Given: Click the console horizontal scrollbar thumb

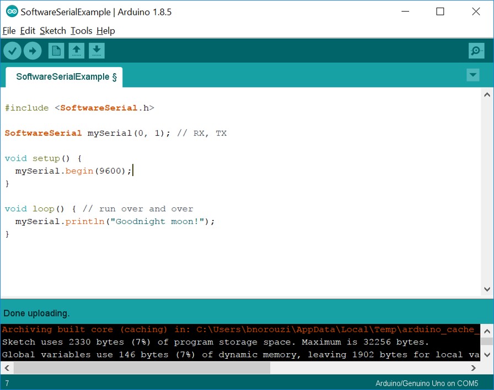Looking at the screenshot, I should pos(142,367).
